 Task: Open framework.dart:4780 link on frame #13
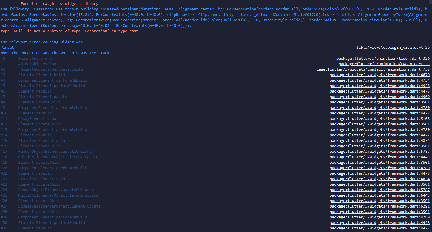coord(380,130)
